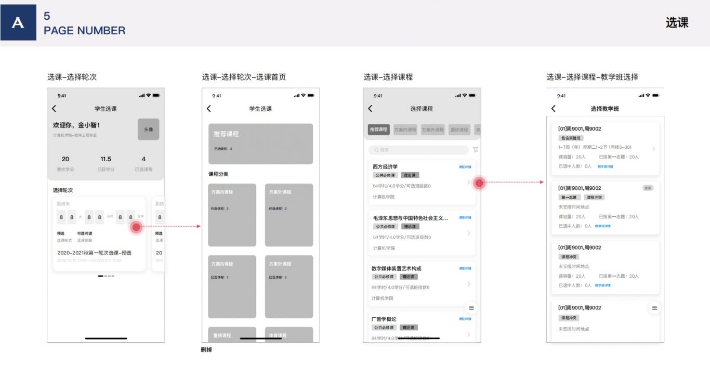This screenshot has height=375, width=710.
Task: Click the 选课-选择课程-教学班选择 screen label
Action: point(593,77)
